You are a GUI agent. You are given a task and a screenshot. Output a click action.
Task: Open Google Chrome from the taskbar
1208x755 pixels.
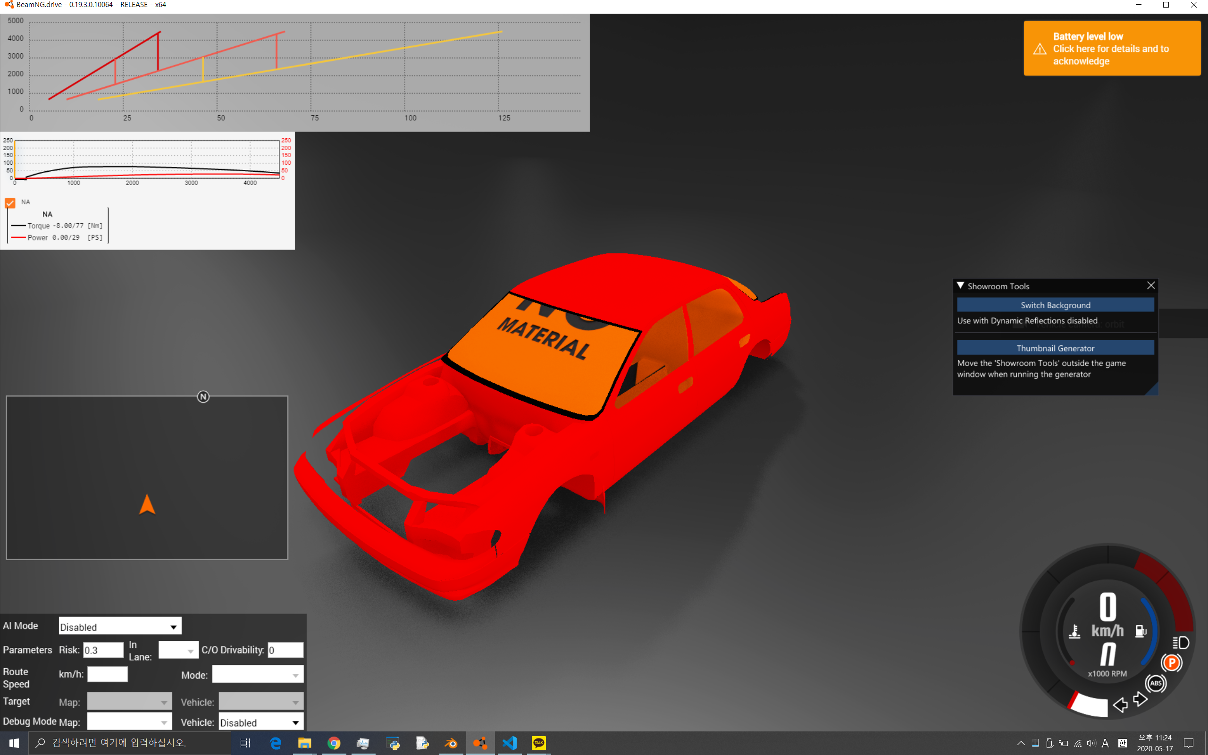point(334,743)
